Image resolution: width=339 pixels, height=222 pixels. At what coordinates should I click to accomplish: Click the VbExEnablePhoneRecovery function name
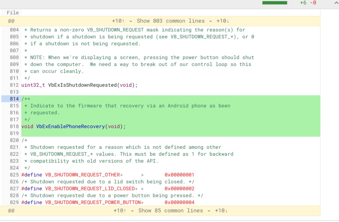[70, 127]
